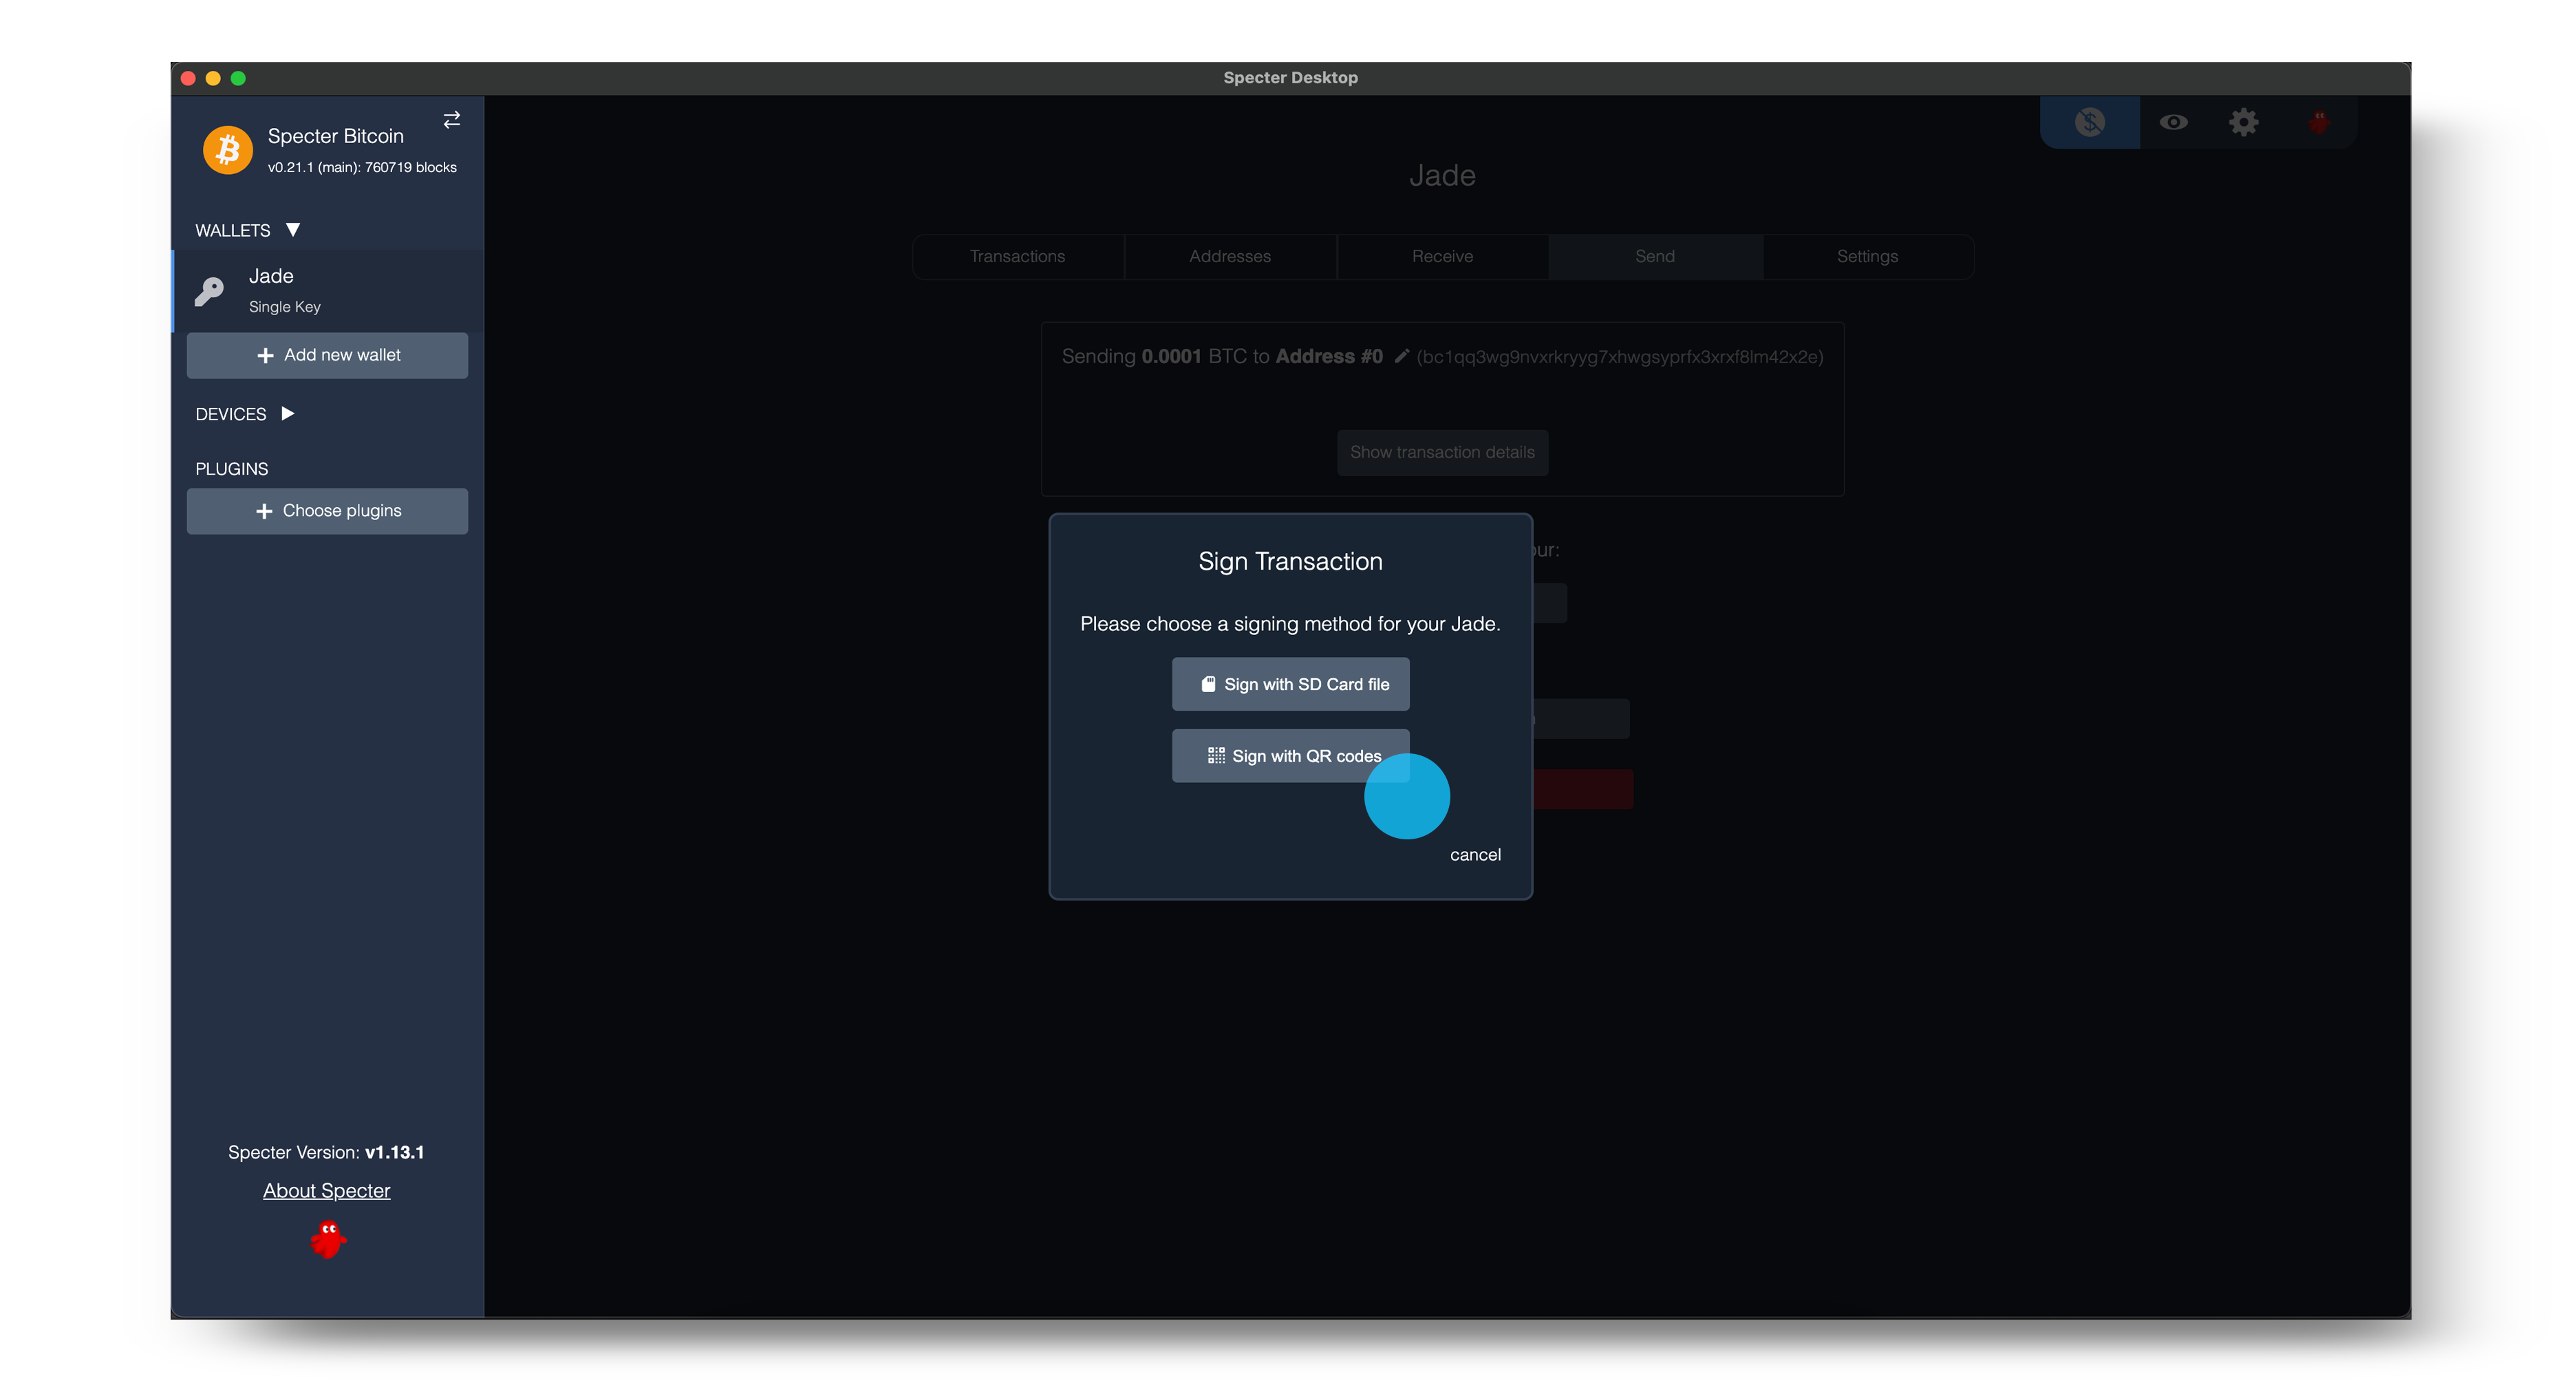Click the PLUGINS section heading
This screenshot has height=1387, width=2576.
(232, 469)
